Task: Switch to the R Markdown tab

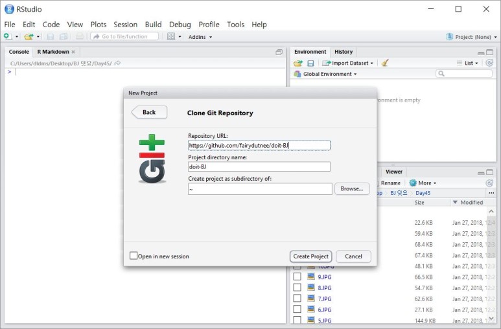Action: 53,52
